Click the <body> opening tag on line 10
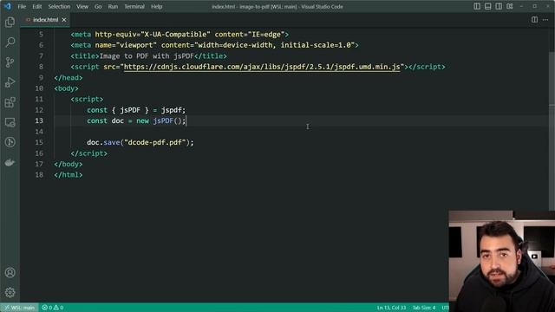This screenshot has width=555, height=312. [x=66, y=88]
